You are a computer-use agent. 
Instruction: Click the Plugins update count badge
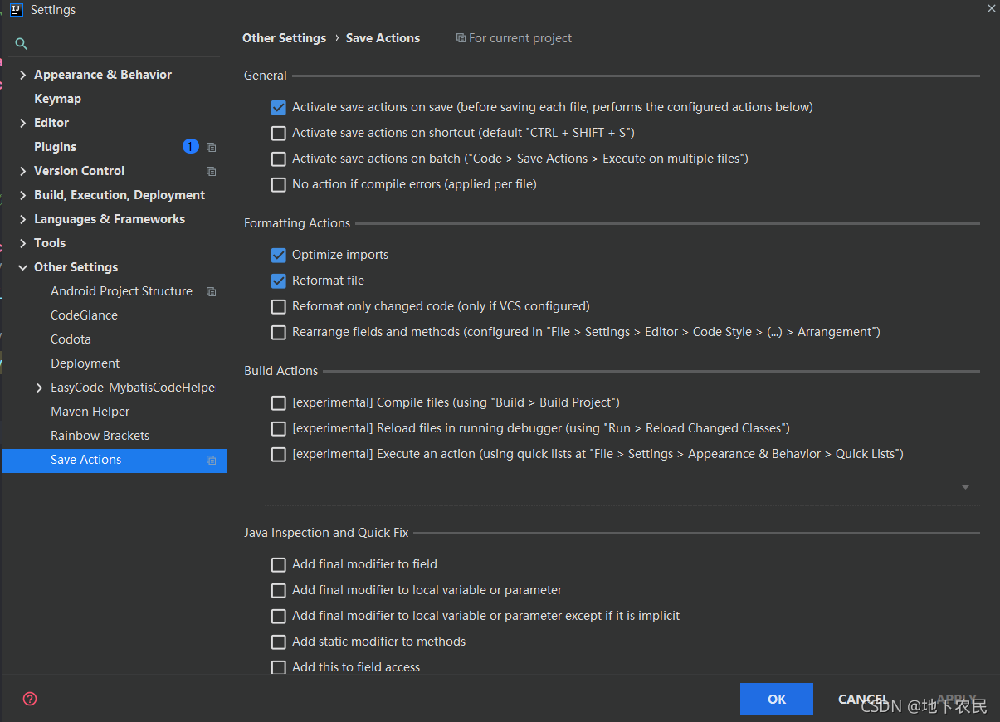click(x=190, y=147)
